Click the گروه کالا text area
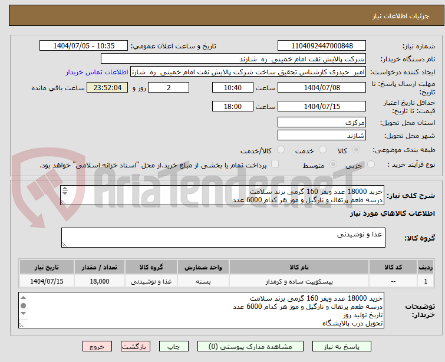 pyautogui.click(x=223, y=238)
